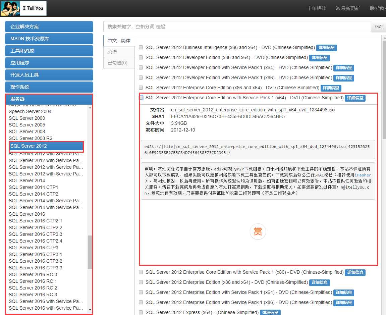Click the server list scroll down arrow
Screen dimensions: 386x315
click(x=90, y=310)
